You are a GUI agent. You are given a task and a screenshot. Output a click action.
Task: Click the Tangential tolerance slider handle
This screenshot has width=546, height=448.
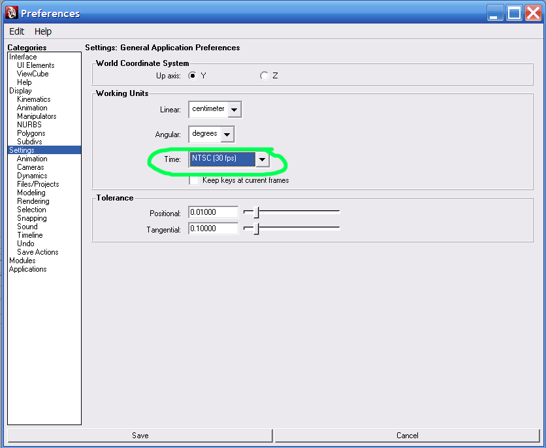(x=256, y=229)
